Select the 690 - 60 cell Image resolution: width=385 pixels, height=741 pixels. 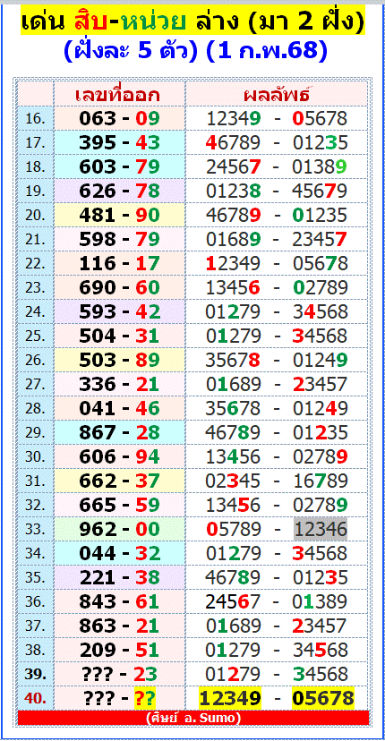click(x=119, y=287)
